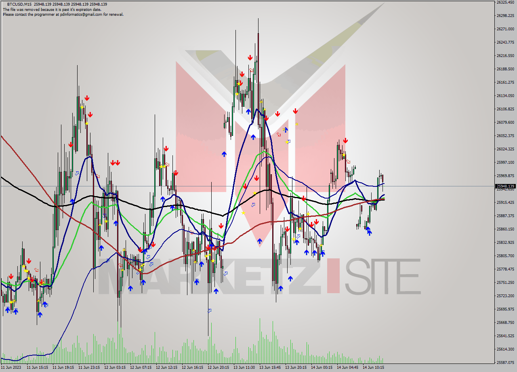Click the 11 Jun 23:15 time label
Viewport: 517px width, 372px height.
tap(89, 368)
